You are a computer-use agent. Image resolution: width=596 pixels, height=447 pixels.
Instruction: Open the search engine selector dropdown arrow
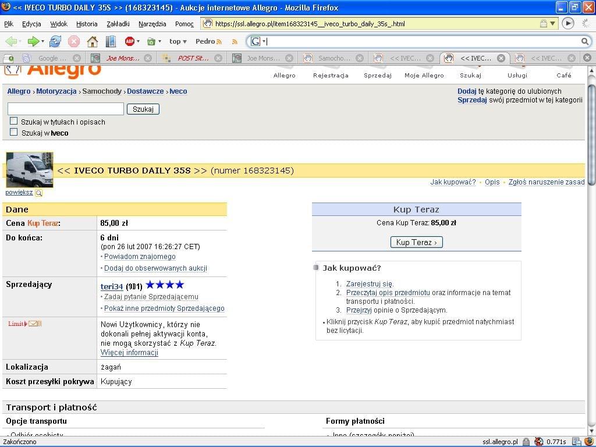pyautogui.click(x=264, y=41)
